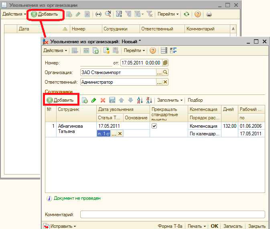Clear the Ответственный field with the X icon

pyautogui.click(x=165, y=82)
